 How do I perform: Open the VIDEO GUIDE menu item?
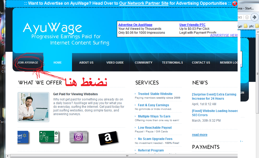click(x=115, y=63)
